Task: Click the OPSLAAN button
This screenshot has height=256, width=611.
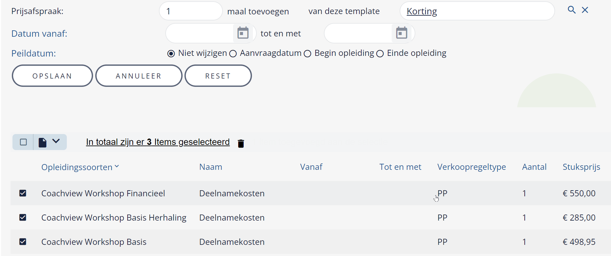Action: (x=52, y=76)
